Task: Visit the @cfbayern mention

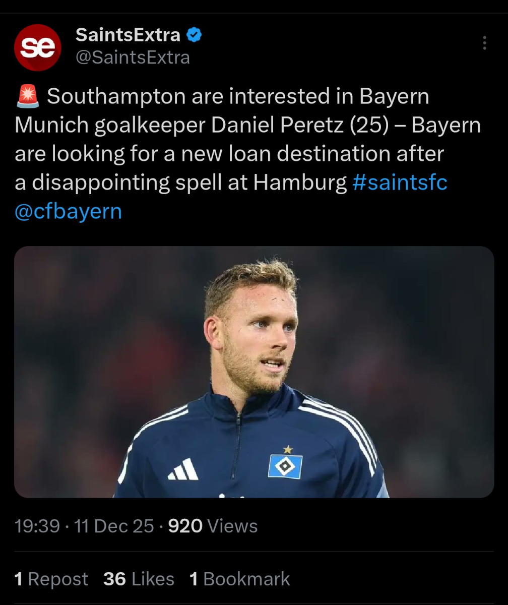Action: pos(69,211)
